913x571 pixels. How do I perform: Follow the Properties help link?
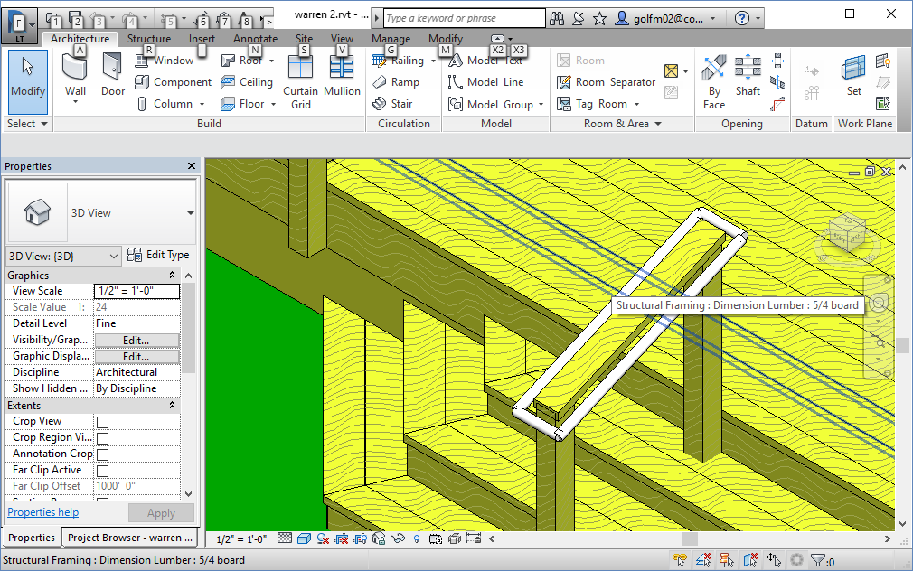42,511
